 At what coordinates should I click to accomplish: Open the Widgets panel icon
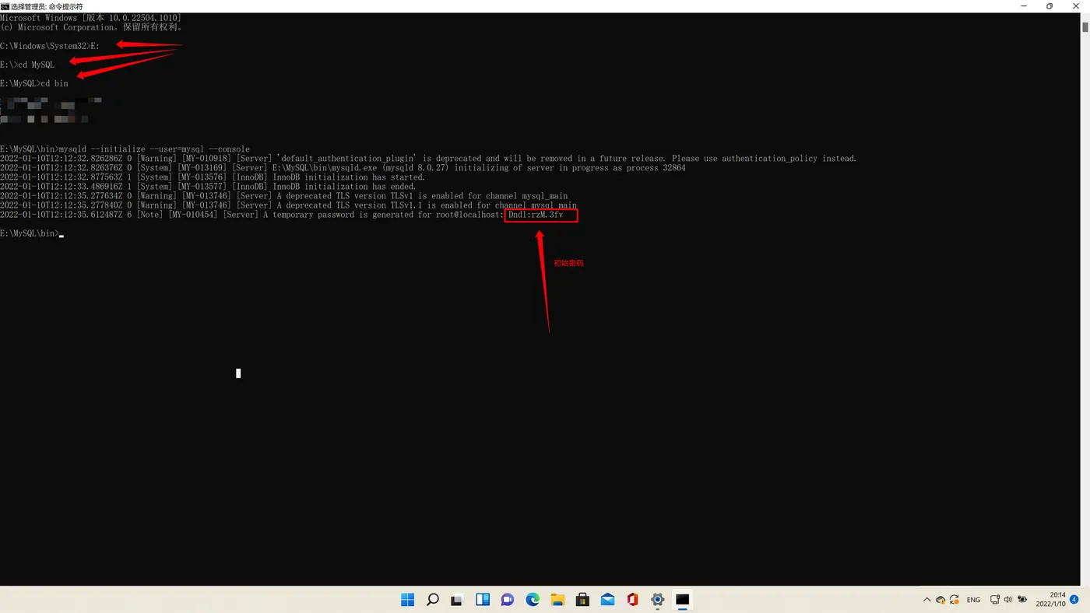(483, 600)
